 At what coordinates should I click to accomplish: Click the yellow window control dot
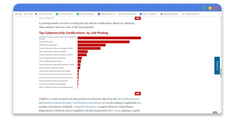210,8
